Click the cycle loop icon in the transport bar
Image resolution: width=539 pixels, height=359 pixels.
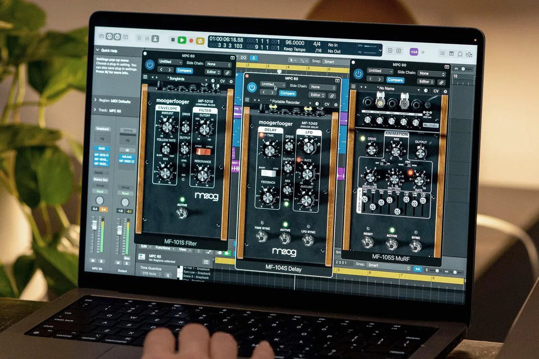(x=200, y=40)
